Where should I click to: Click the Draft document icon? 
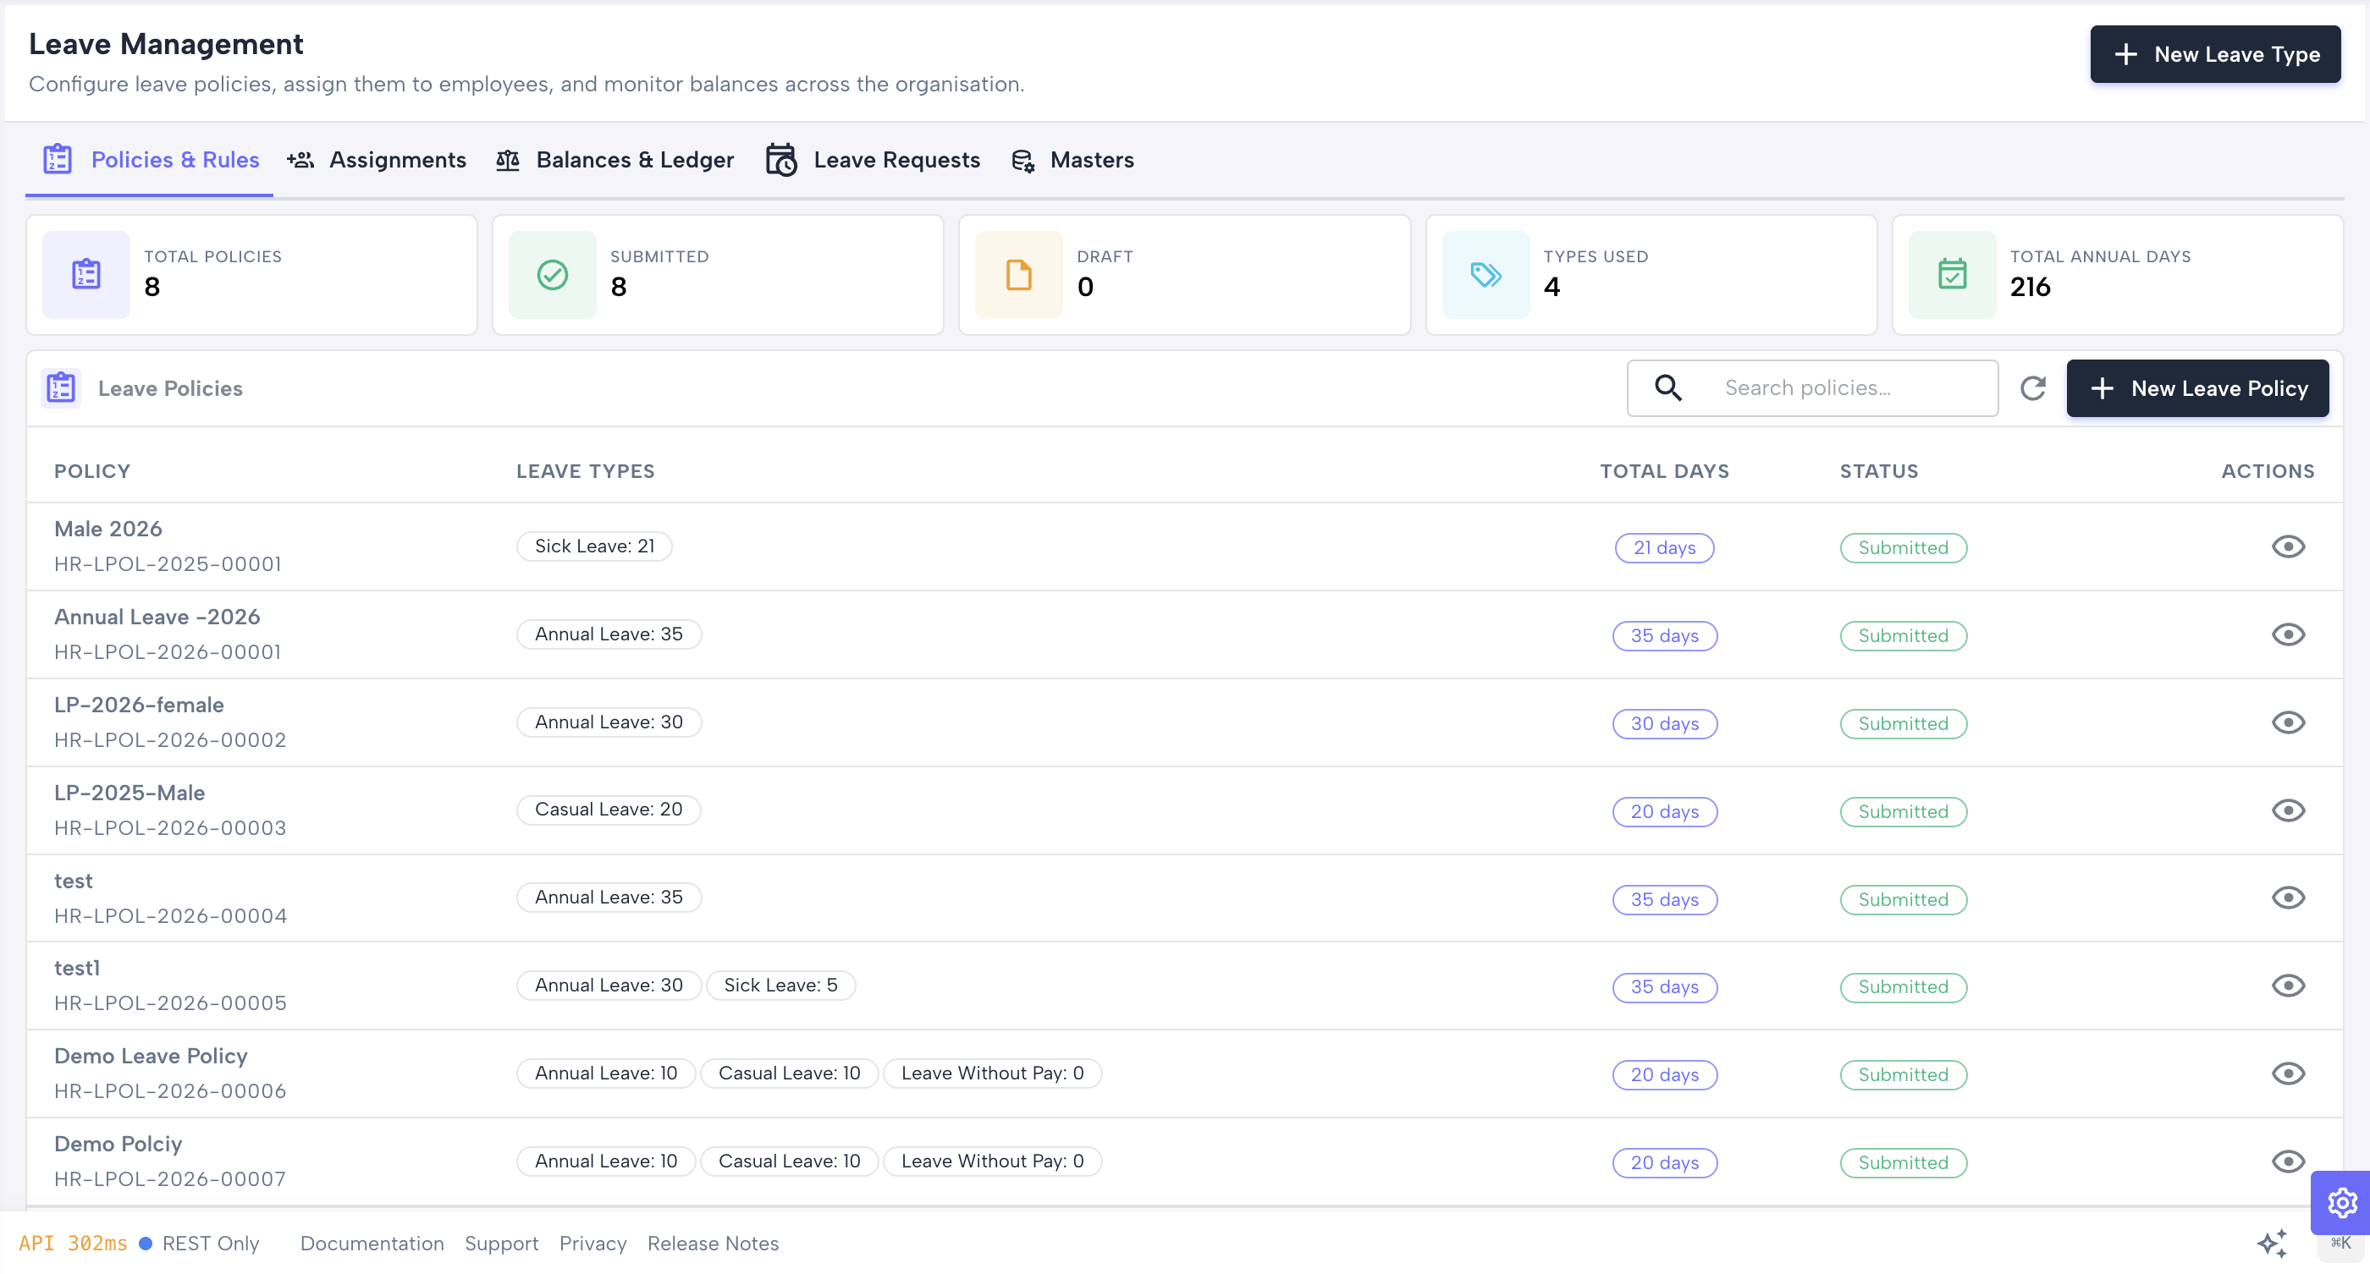1018,275
